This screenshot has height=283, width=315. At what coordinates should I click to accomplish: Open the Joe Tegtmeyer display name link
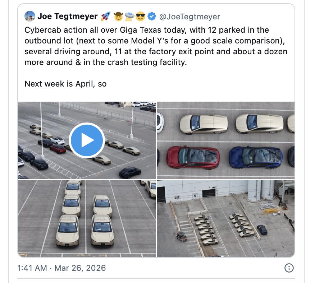tap(67, 17)
